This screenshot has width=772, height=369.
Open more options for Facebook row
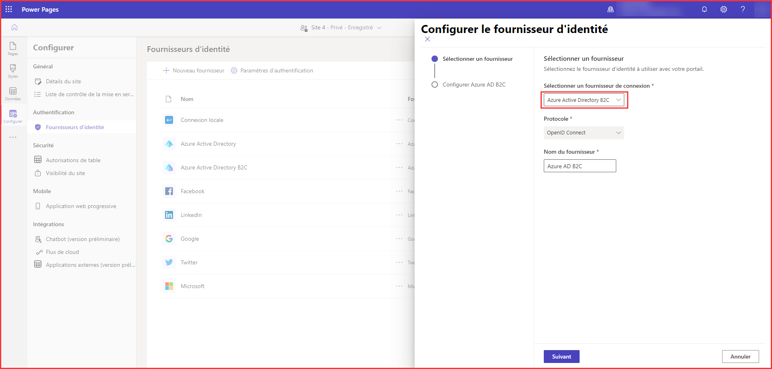point(399,191)
